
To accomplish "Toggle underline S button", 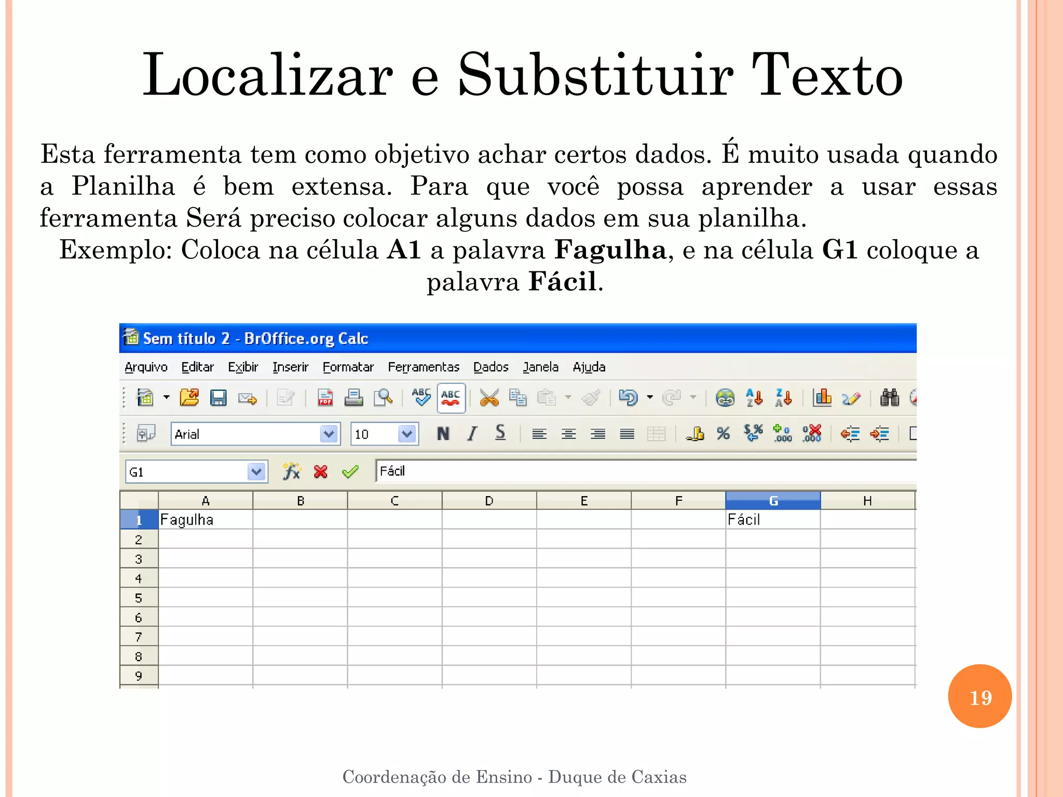I will pyautogui.click(x=500, y=433).
